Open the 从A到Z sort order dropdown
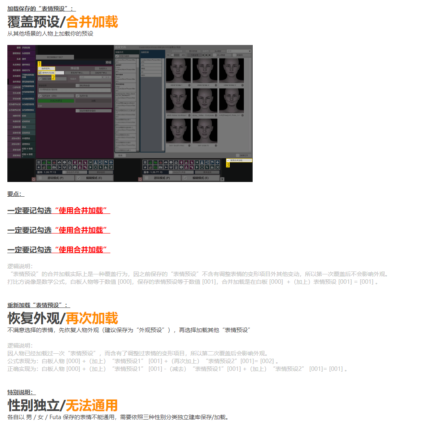The image size is (437, 422). (217, 51)
